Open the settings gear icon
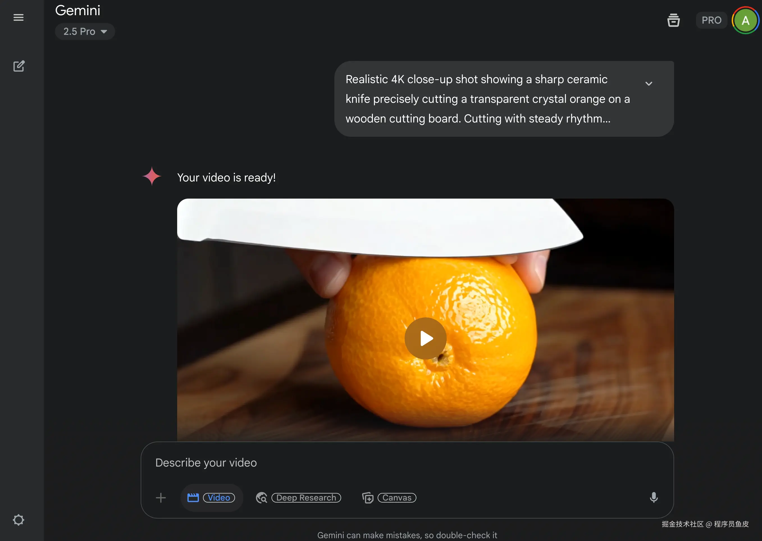762x541 pixels. pos(19,520)
